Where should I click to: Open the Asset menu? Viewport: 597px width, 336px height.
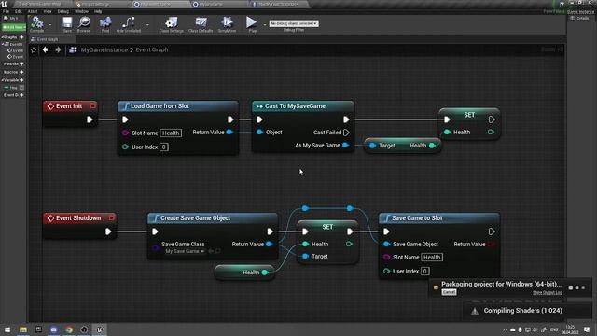click(x=33, y=11)
